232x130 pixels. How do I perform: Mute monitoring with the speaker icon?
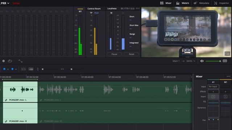click(202, 61)
